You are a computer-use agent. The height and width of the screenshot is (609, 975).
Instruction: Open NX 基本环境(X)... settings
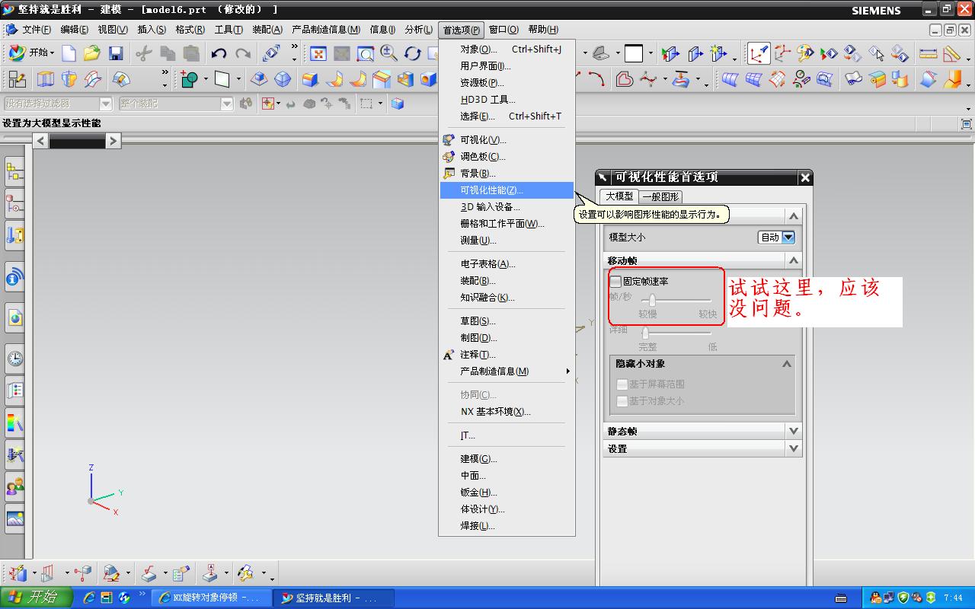[507, 412]
